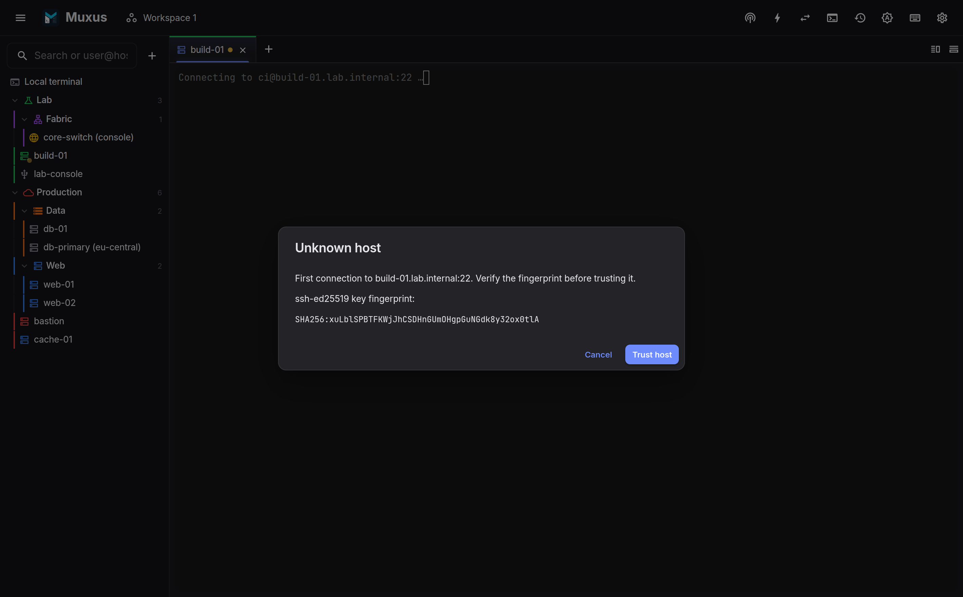Collapse the Web folder chevron
The width and height of the screenshot is (963, 597).
(24, 266)
